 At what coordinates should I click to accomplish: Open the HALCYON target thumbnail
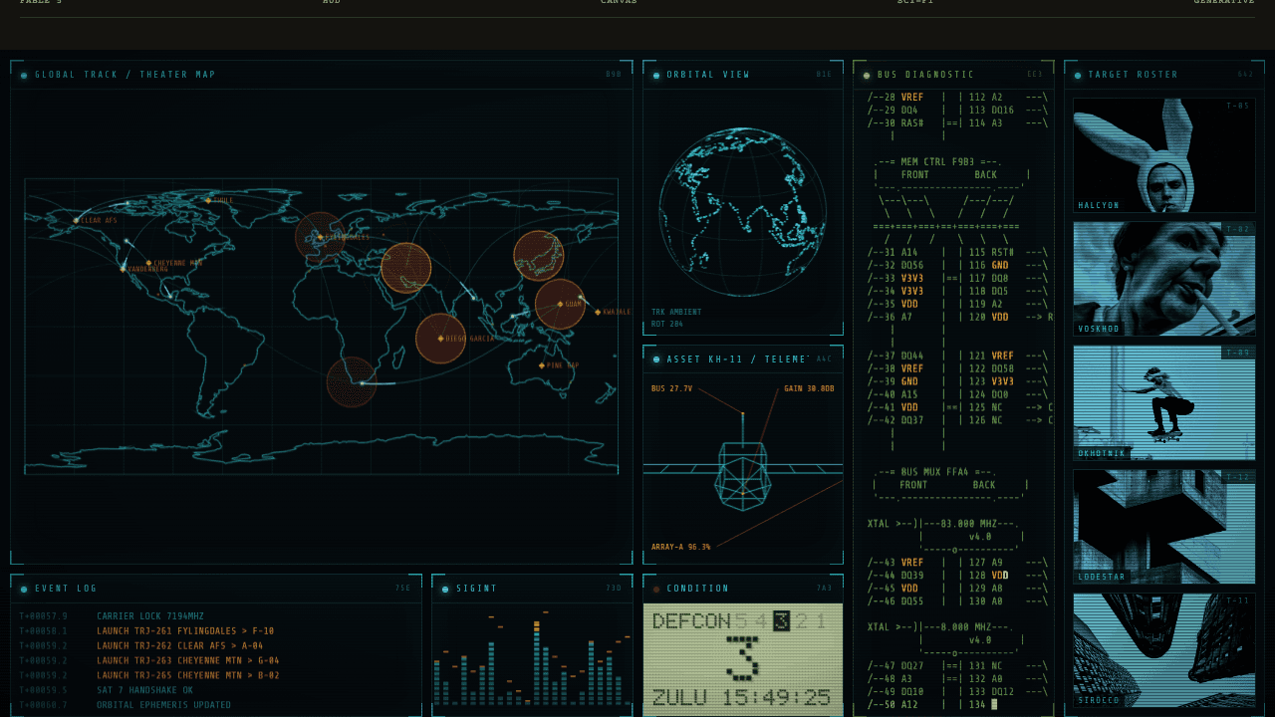click(x=1164, y=155)
